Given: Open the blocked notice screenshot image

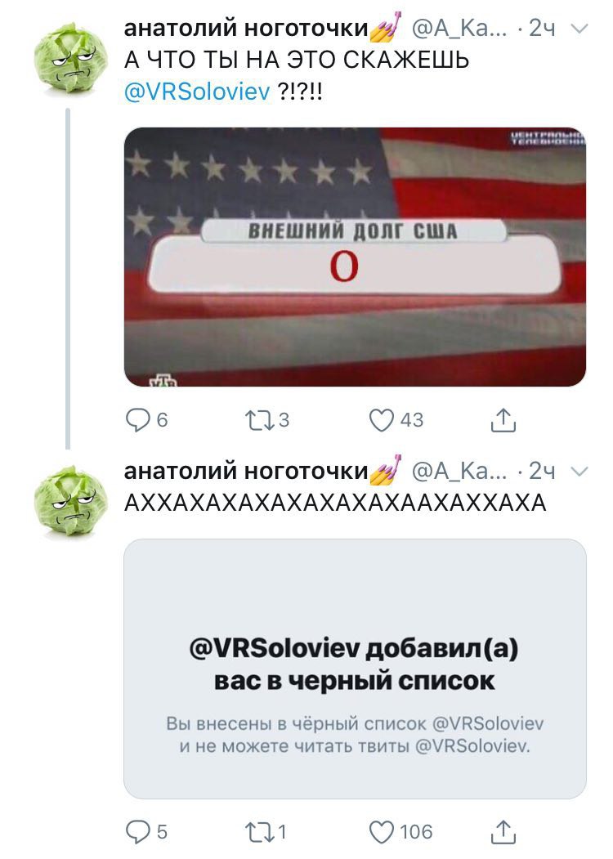Looking at the screenshot, I should pos(355,669).
